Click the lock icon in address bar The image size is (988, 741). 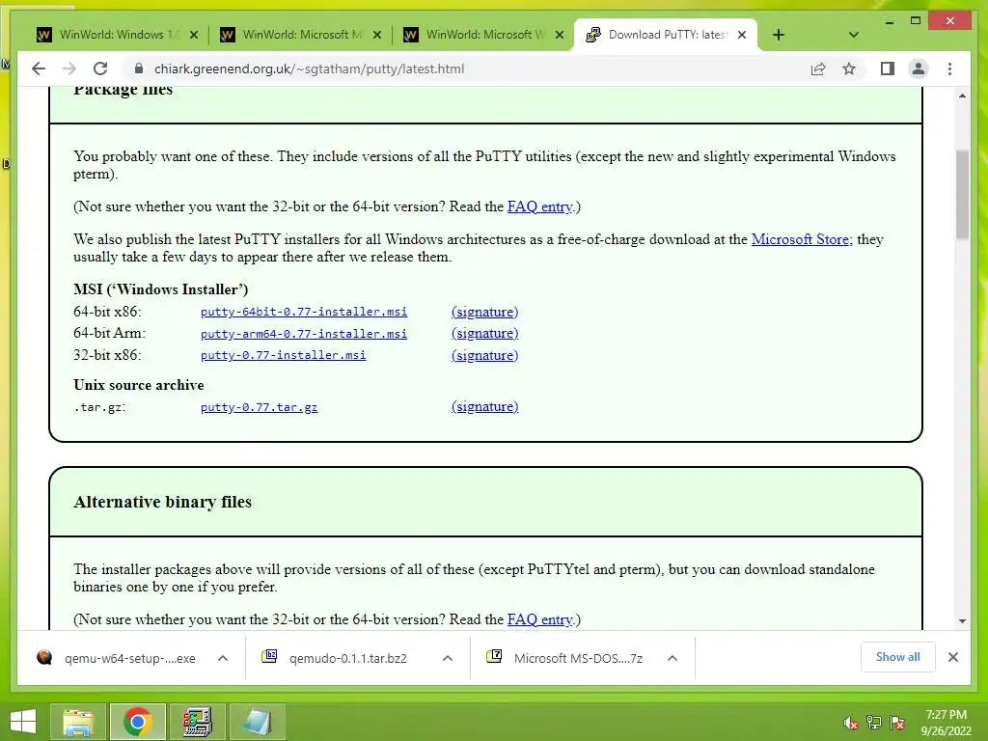tap(139, 69)
